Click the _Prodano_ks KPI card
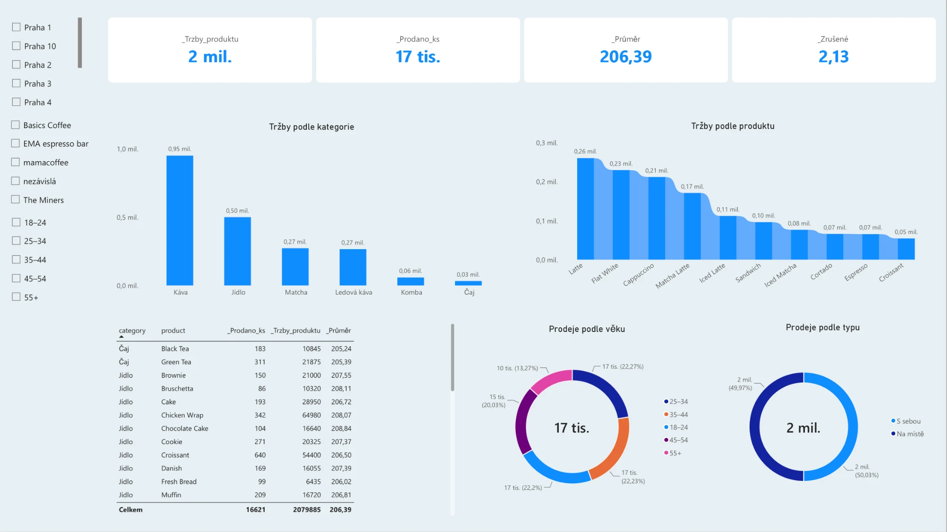This screenshot has width=947, height=532. pyautogui.click(x=418, y=50)
